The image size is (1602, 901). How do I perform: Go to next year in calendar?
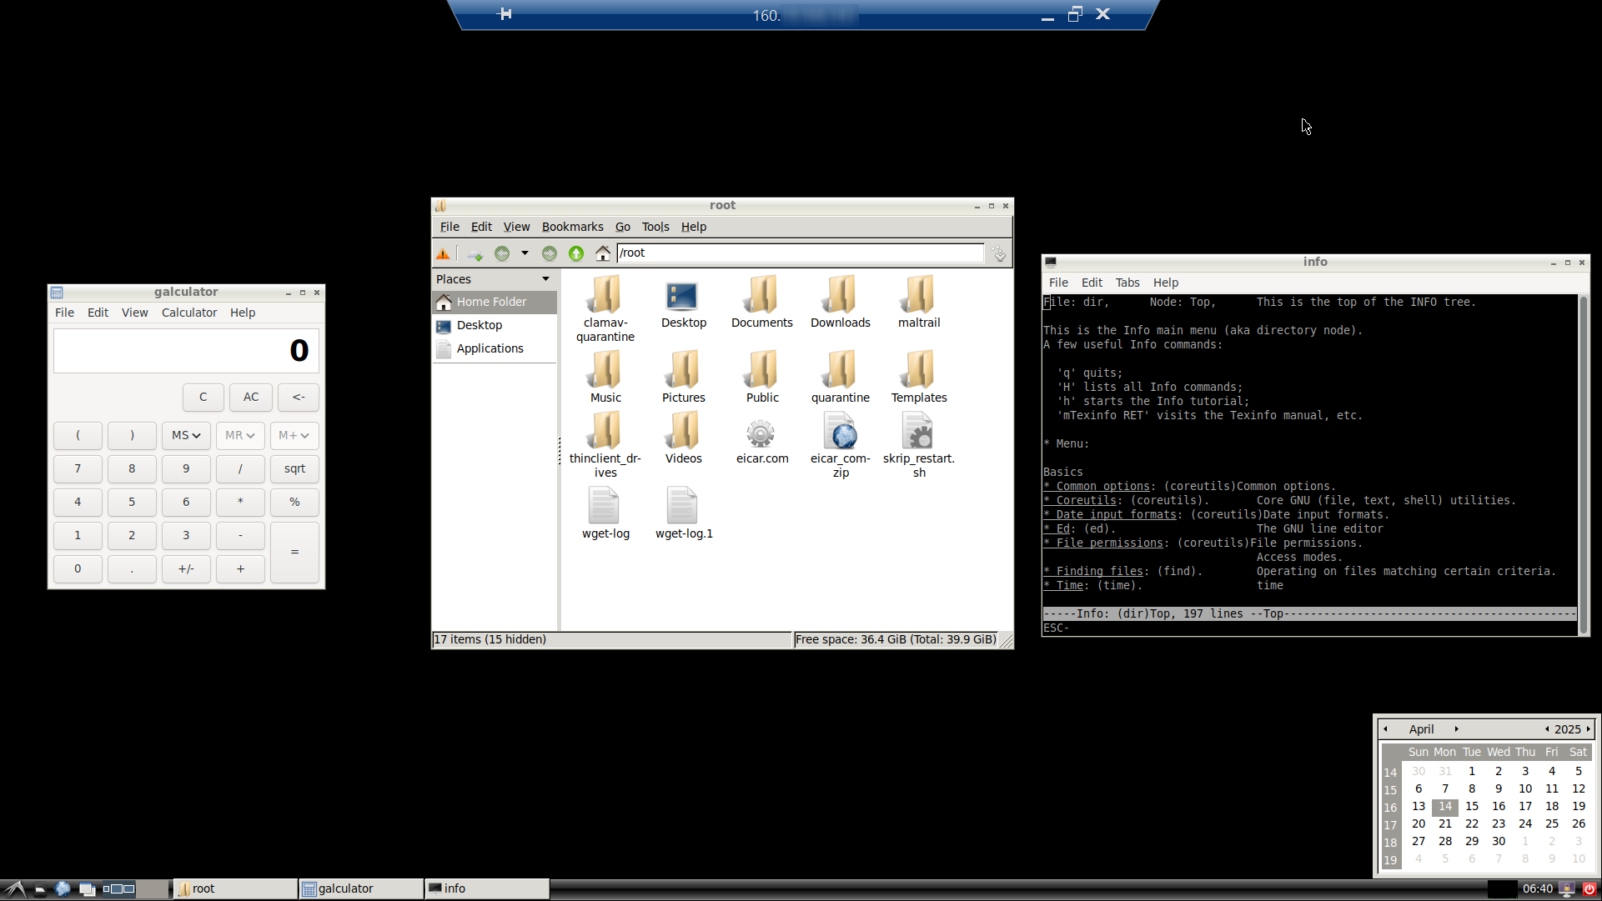1588,729
